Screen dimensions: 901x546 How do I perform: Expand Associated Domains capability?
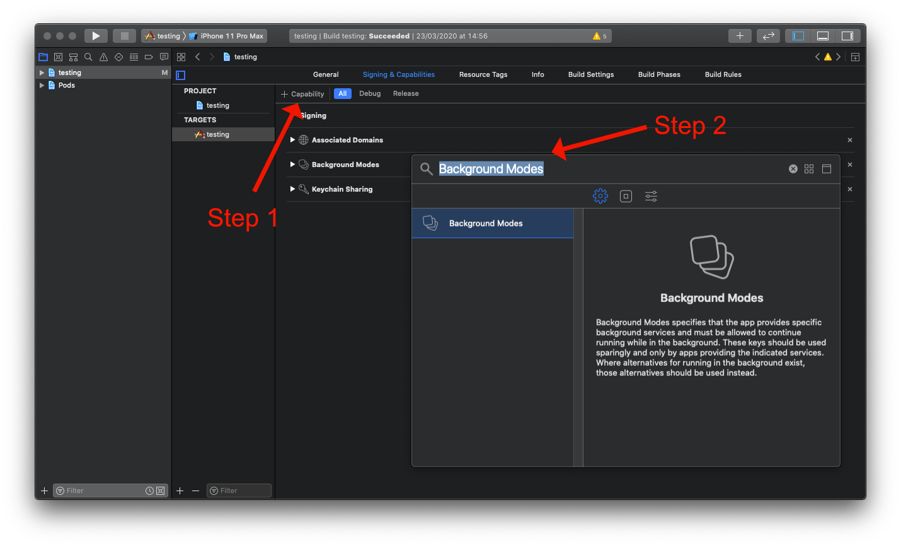[292, 140]
